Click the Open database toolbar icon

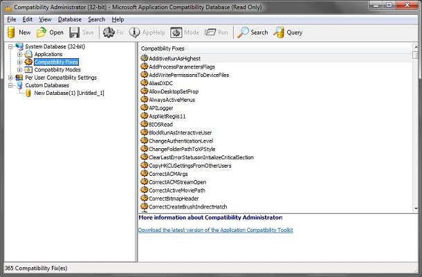(42, 33)
